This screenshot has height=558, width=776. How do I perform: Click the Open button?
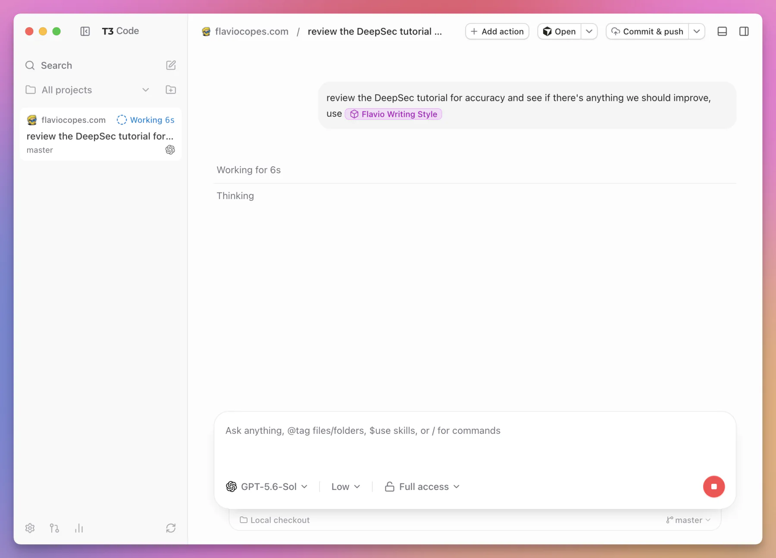(559, 31)
